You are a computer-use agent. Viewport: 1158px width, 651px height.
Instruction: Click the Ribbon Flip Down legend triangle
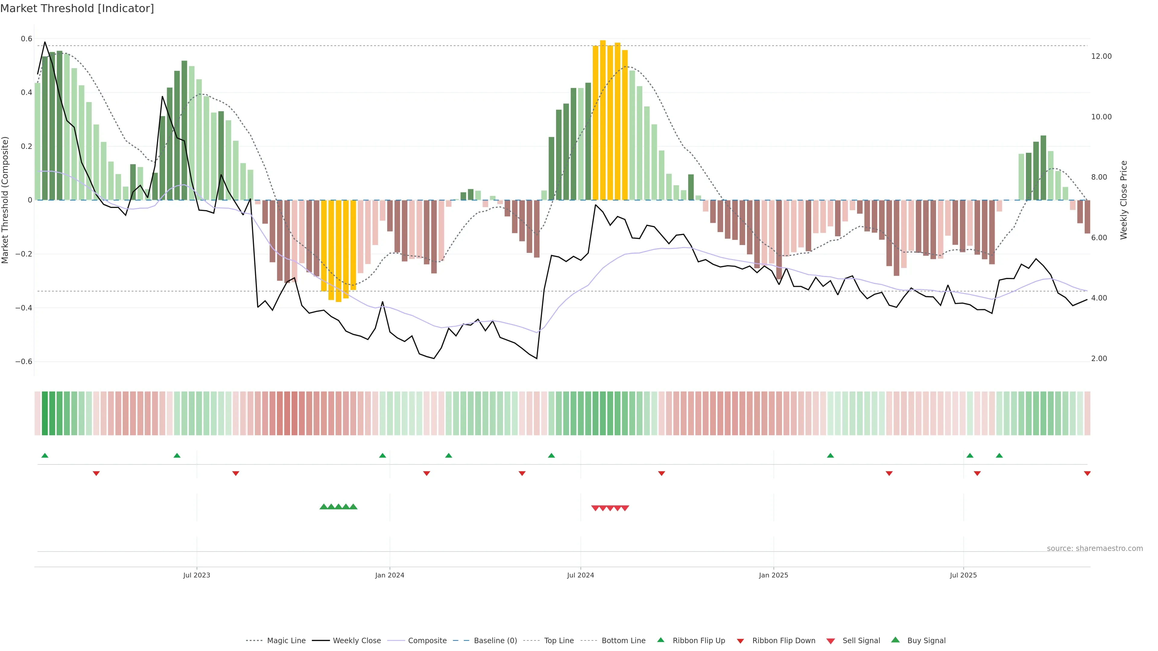pos(740,641)
